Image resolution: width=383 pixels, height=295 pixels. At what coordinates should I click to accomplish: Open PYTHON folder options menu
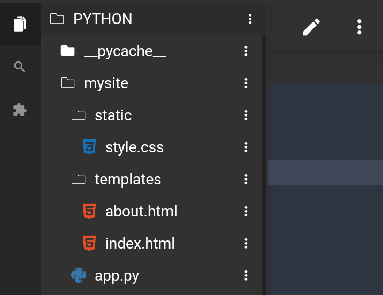[x=250, y=19]
